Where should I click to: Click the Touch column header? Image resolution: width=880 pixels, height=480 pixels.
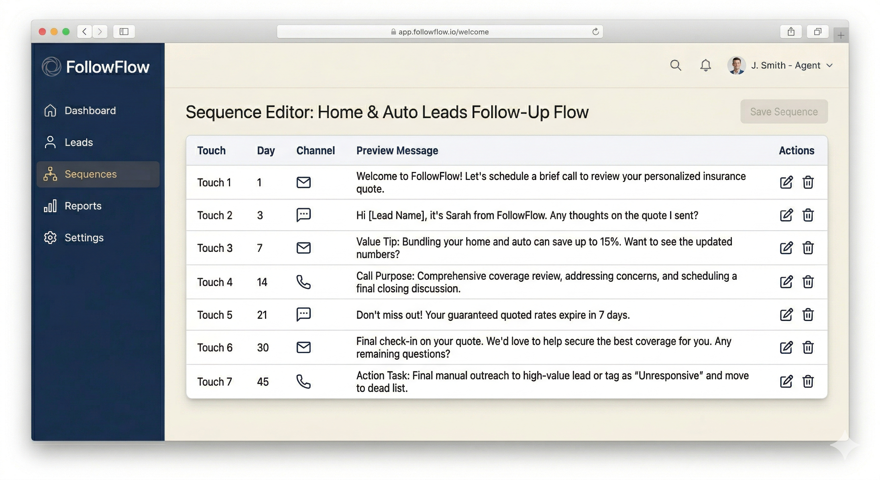[212, 151]
